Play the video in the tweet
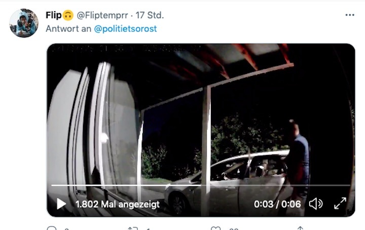The height and width of the screenshot is (230, 365). (61, 204)
